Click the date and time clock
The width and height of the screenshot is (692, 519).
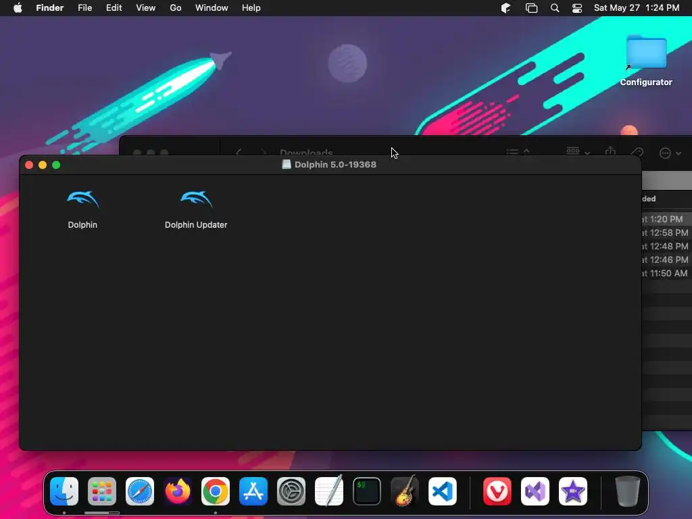point(637,8)
